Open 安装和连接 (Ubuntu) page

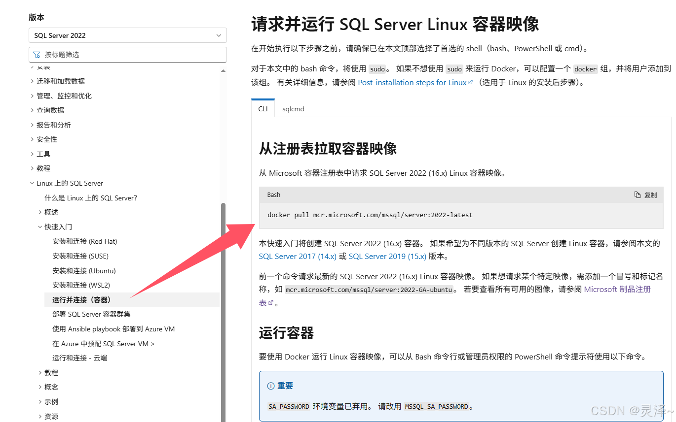point(84,271)
